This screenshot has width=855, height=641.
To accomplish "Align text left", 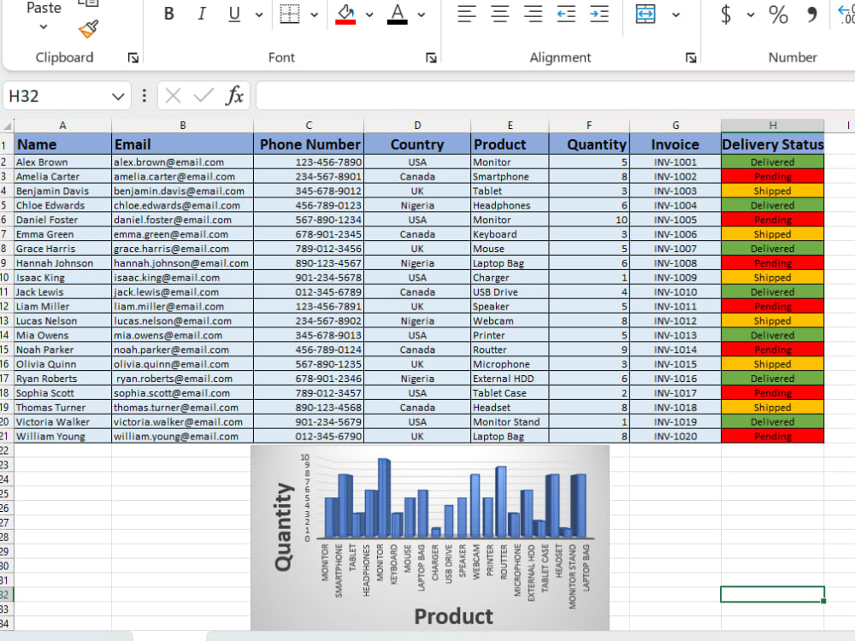I will [467, 14].
